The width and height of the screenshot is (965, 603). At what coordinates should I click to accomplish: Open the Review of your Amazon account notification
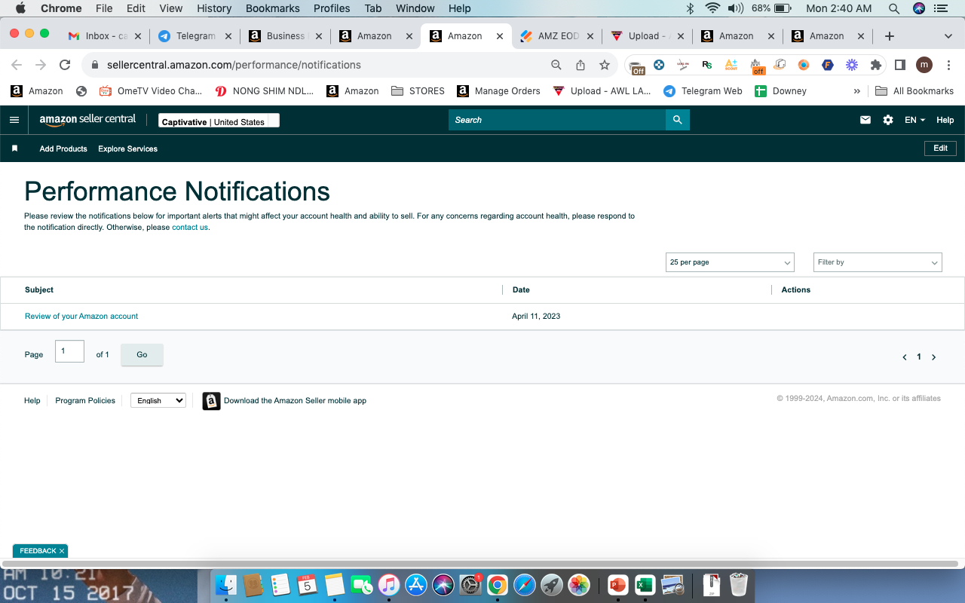[x=81, y=317]
